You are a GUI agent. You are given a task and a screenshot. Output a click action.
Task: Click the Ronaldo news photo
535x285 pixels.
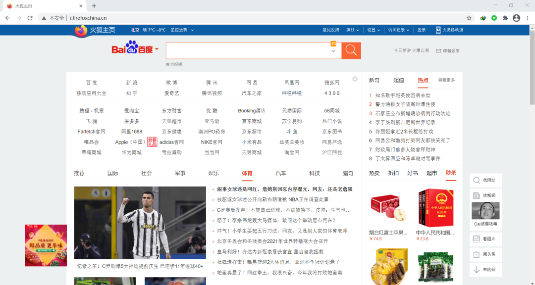point(140,223)
